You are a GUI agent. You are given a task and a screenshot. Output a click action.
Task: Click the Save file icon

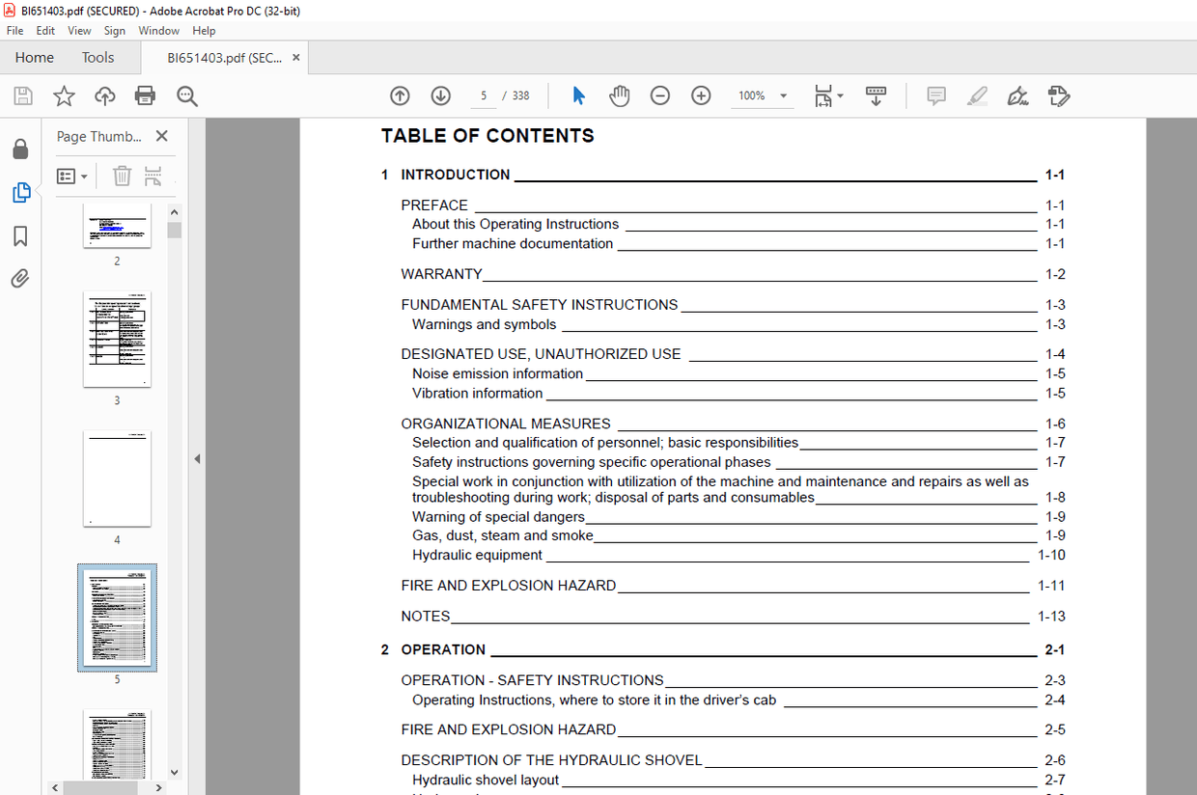(23, 96)
